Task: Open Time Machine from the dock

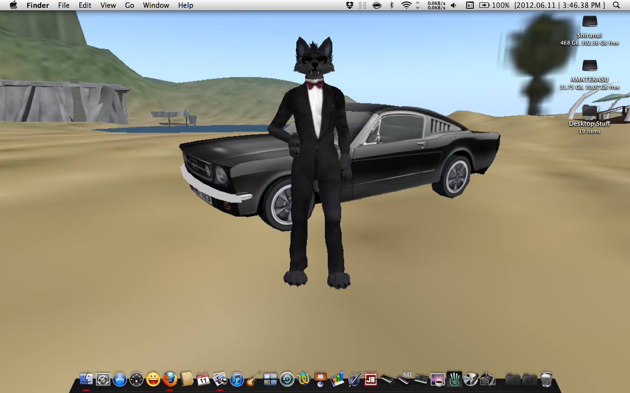Action: [x=287, y=379]
